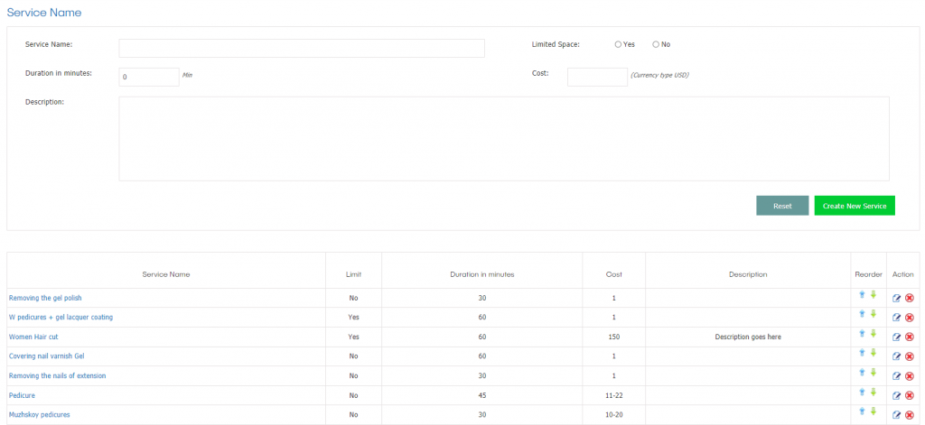Delete Removing the nails of extension service
The width and height of the screenshot is (925, 425).
(909, 376)
